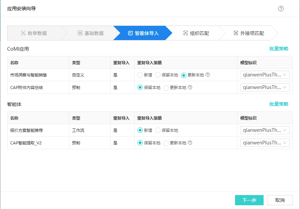Image resolution: width=300 pixels, height=209 pixels.
Task: Click the CAP智能提取_V2 name cell
Action: coord(38,143)
